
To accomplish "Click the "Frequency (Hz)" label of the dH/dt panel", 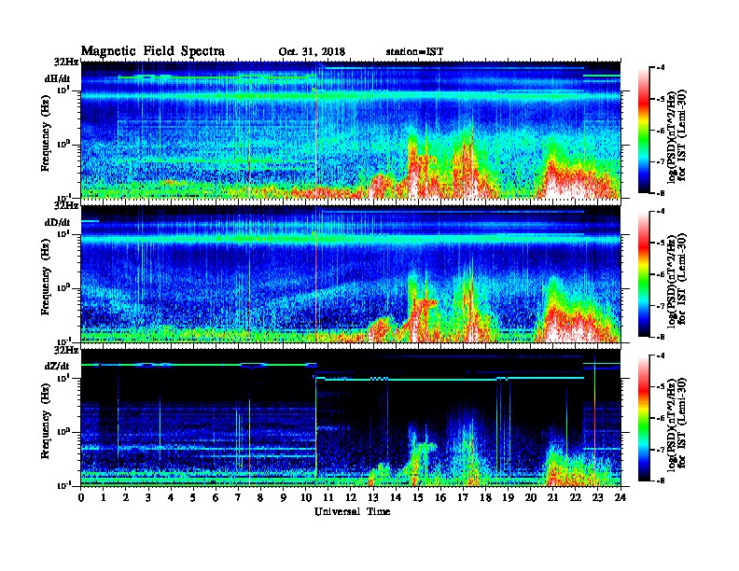I will click(x=46, y=133).
